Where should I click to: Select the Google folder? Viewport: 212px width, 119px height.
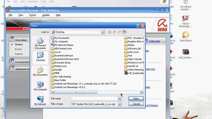[57, 70]
